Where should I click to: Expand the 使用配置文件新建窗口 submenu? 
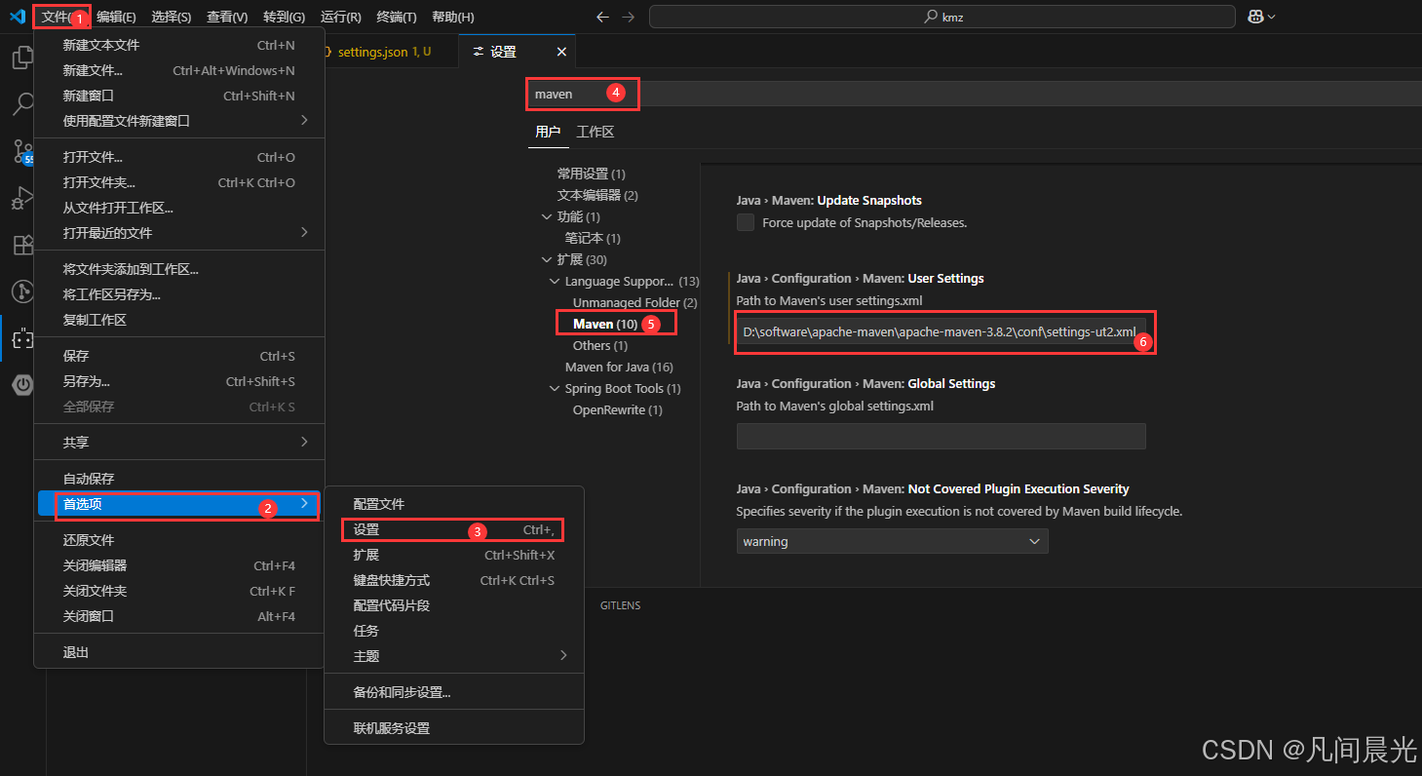(x=179, y=121)
